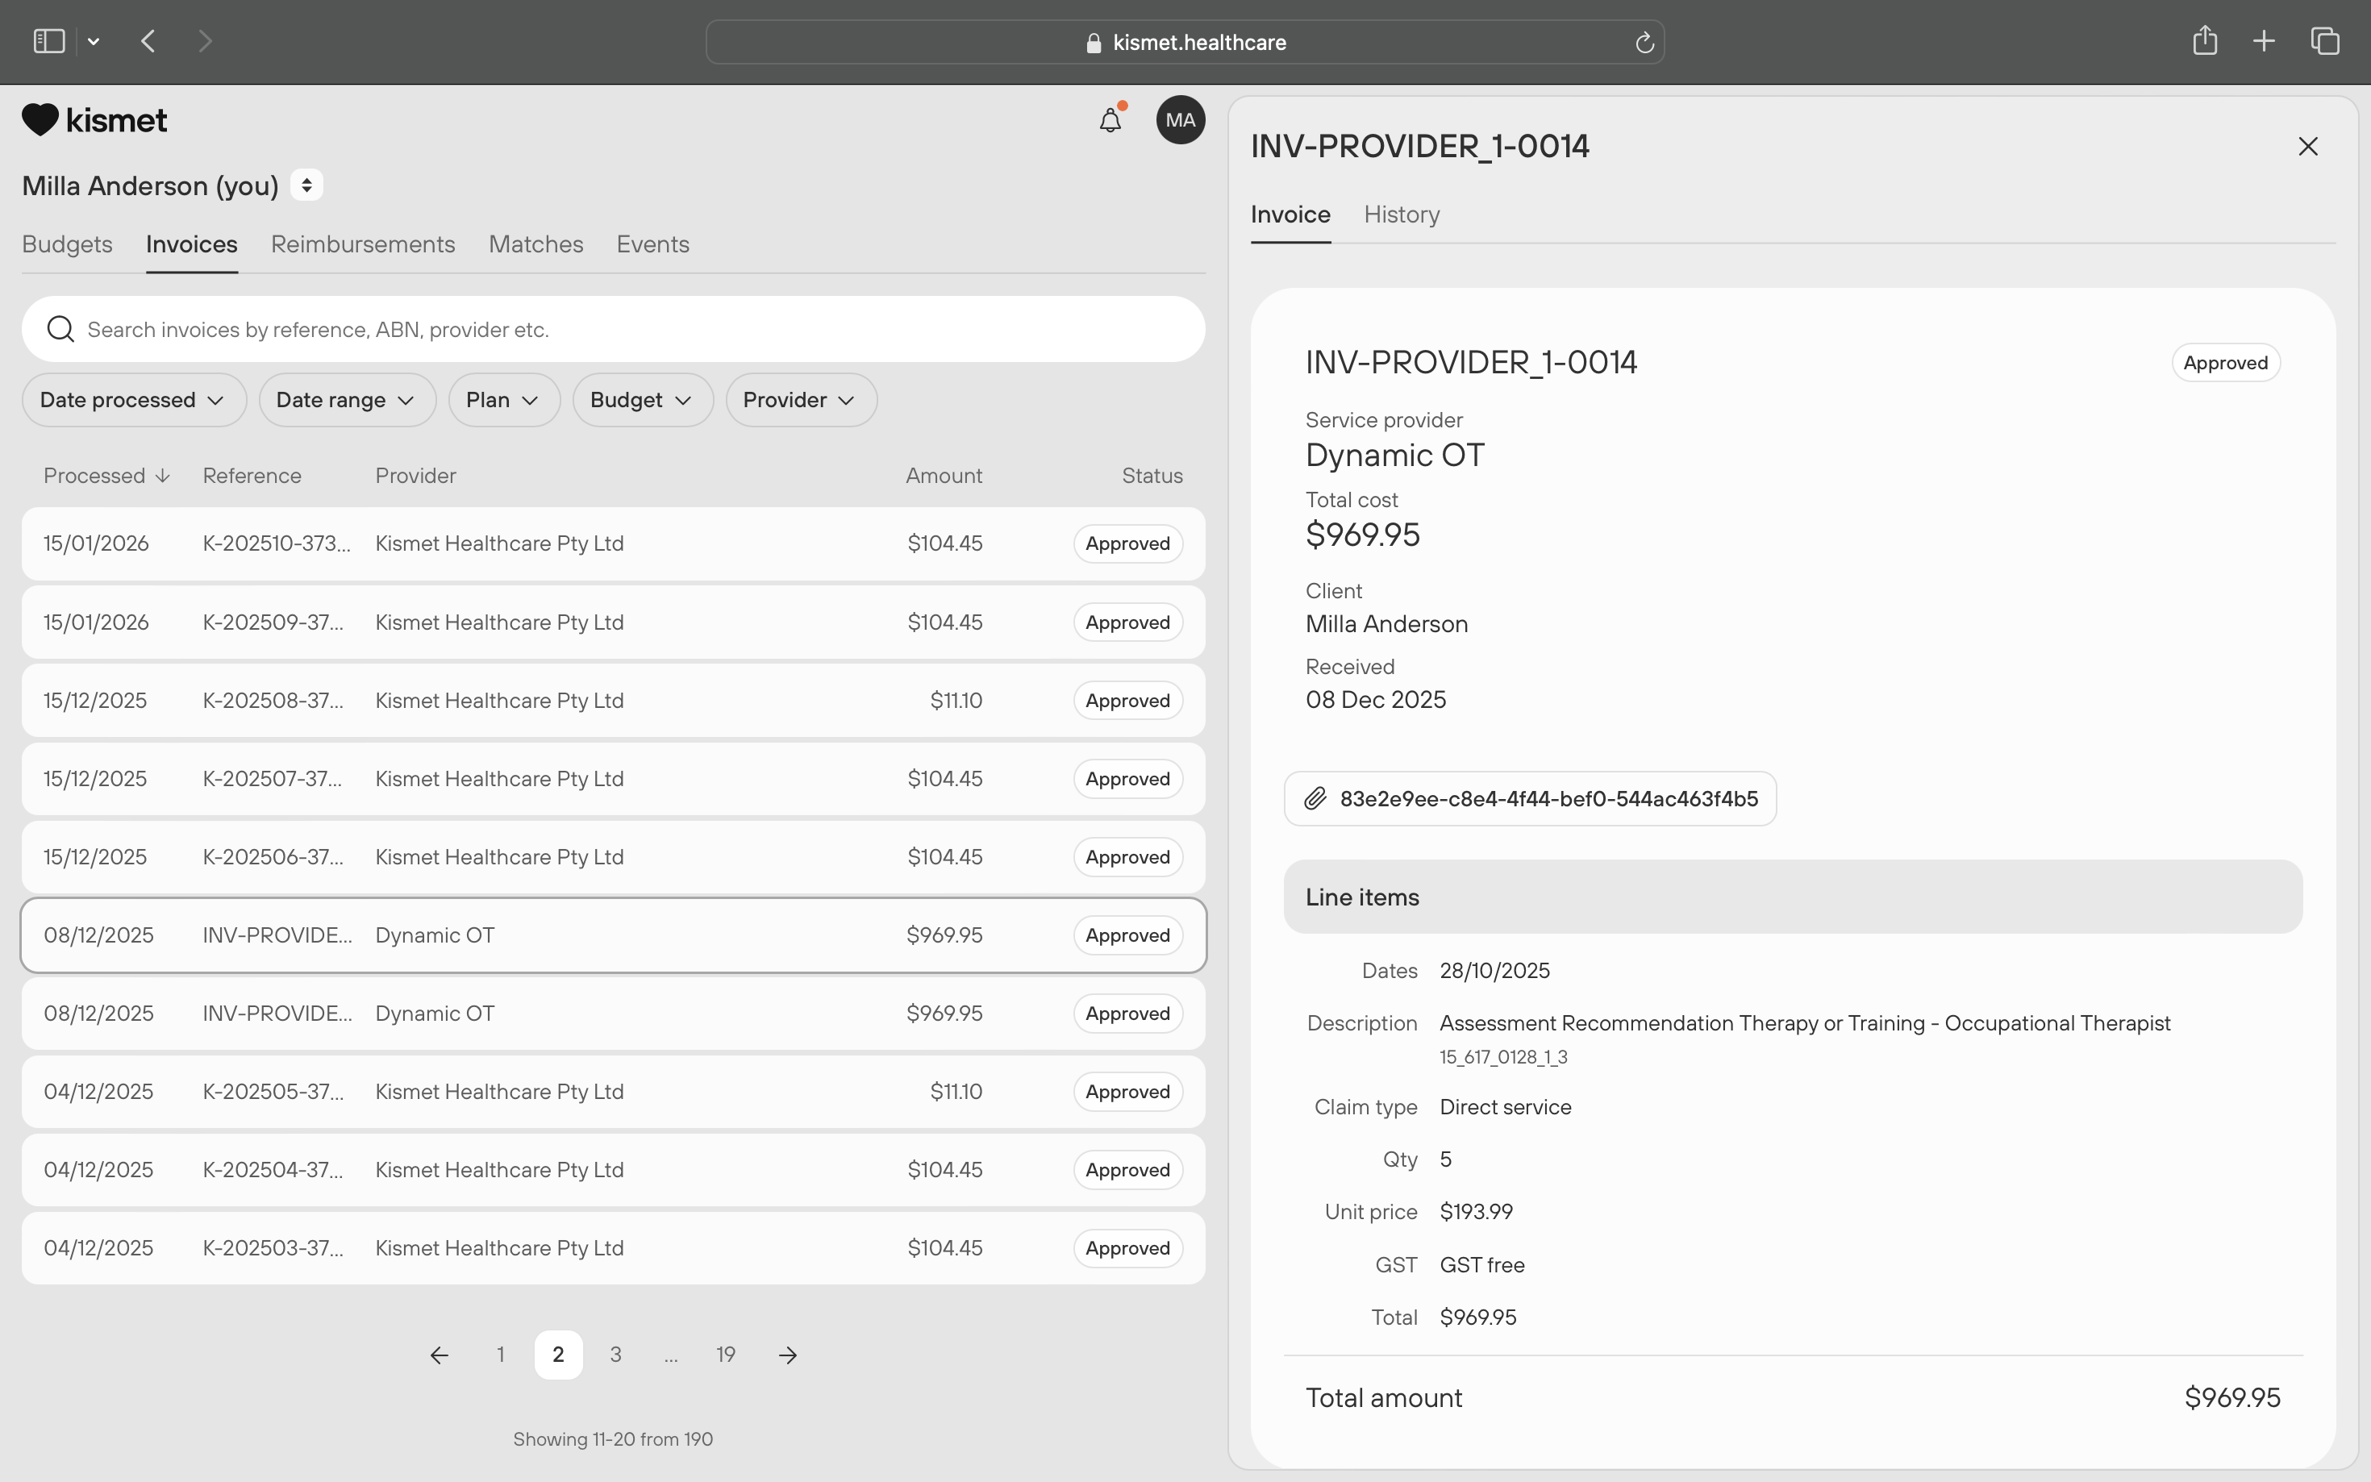Viewport: 2371px width, 1482px height.
Task: Open a new tab with plus icon
Action: coord(2263,41)
